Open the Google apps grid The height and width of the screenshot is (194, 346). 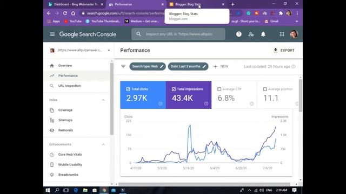(x=282, y=34)
